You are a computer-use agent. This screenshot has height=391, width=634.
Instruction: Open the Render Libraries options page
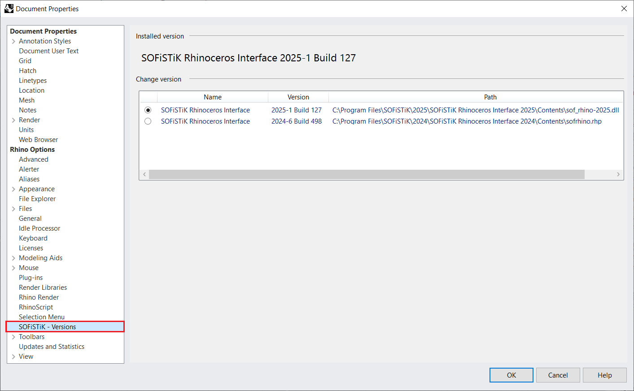pyautogui.click(x=43, y=288)
